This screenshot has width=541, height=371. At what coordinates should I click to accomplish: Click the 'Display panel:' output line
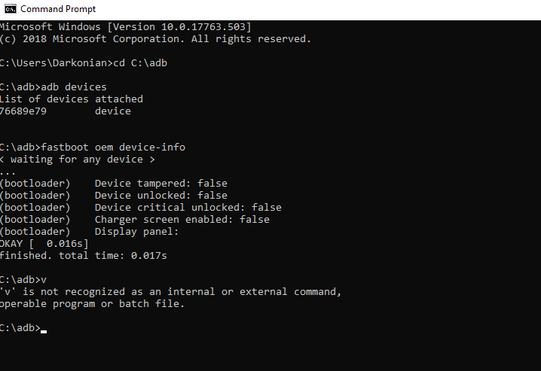[136, 231]
